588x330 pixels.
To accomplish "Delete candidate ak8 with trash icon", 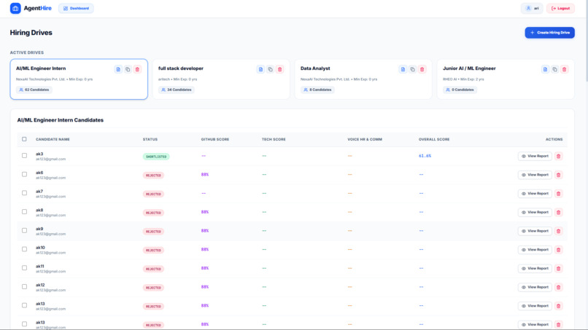I will coord(558,213).
